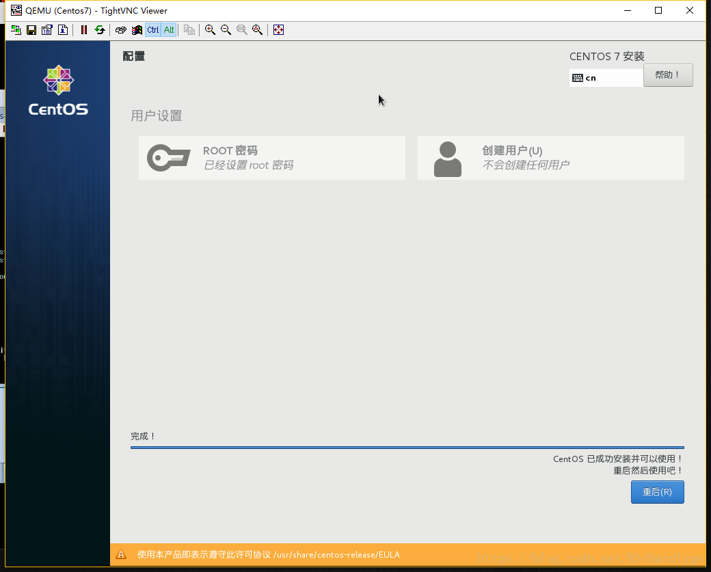Set zoom to 100 percent
711x572 pixels.
[242, 30]
